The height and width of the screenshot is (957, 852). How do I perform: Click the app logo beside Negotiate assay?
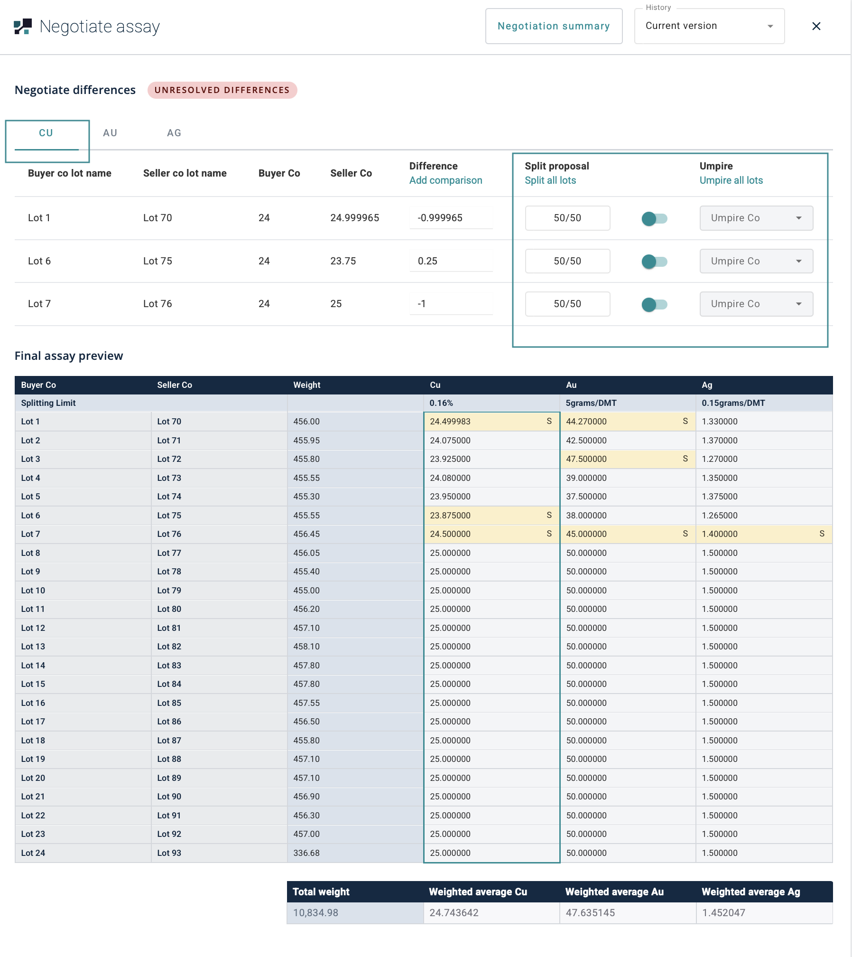[x=23, y=27]
